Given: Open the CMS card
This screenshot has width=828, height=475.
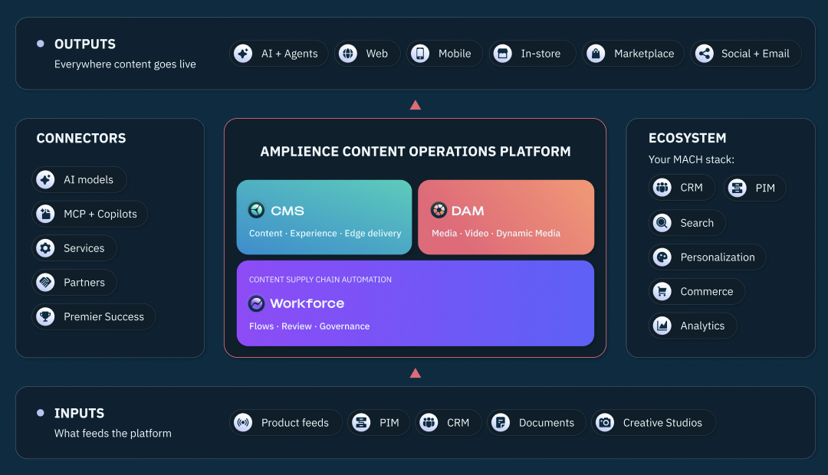Looking at the screenshot, I should 324,217.
